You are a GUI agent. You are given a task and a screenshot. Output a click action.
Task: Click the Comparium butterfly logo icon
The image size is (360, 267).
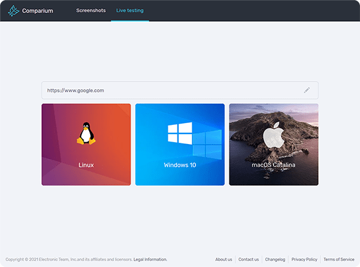(x=14, y=11)
